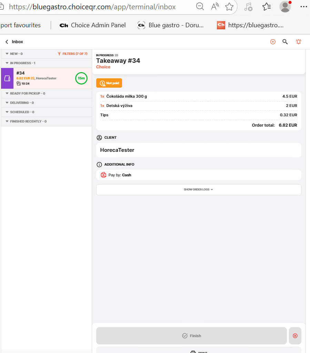The width and height of the screenshot is (310, 353).
Task: Click the Read aloud icon in address bar
Action: coord(215,7)
